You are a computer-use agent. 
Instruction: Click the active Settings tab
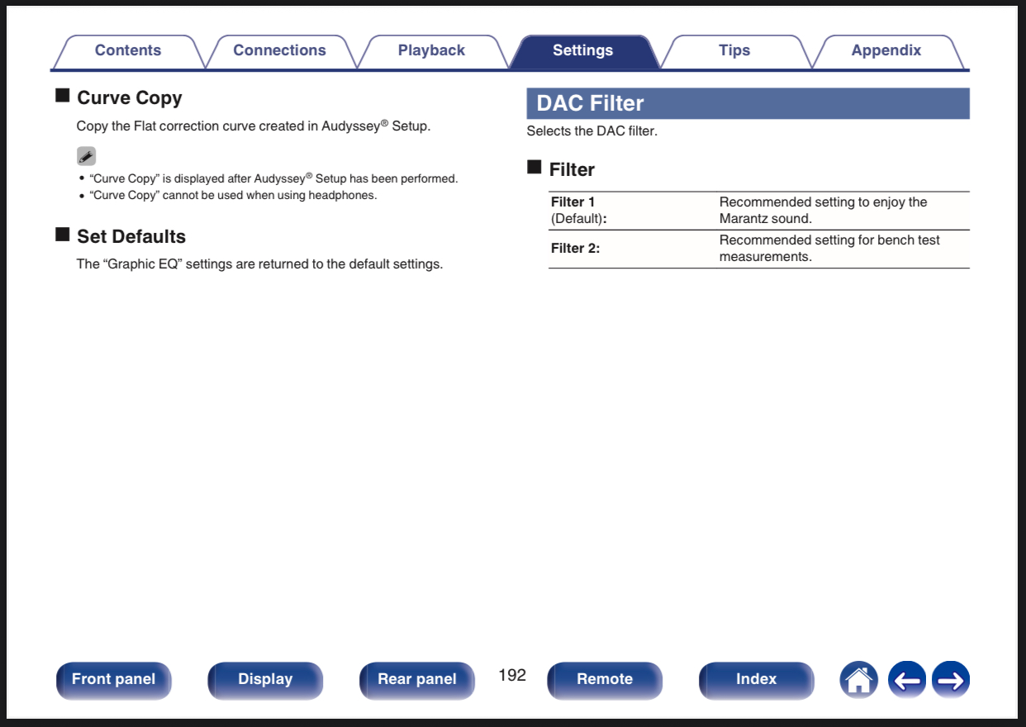[582, 51]
